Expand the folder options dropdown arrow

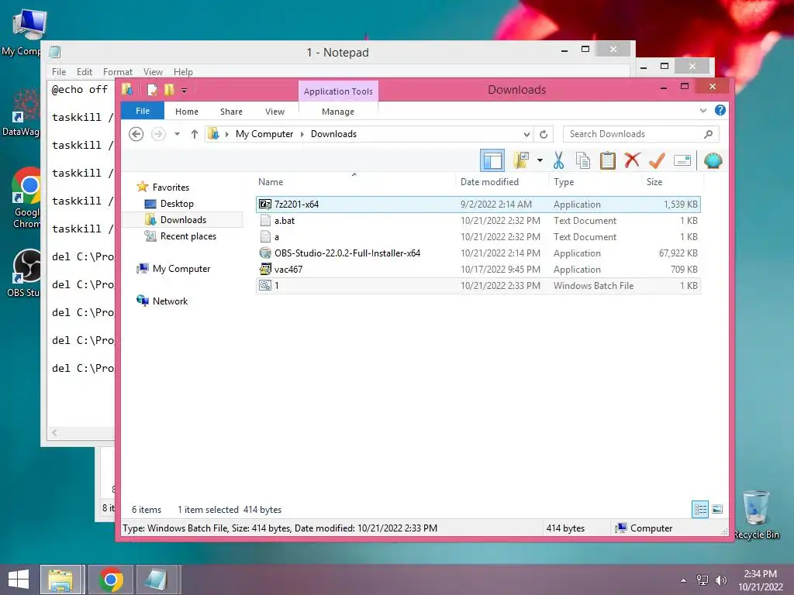[x=540, y=161]
